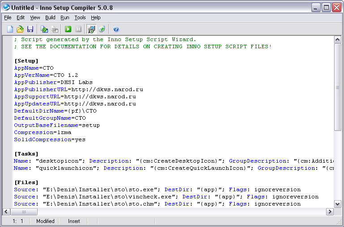
Task: Click the vertical scrollbar thumb
Action: 337,87
